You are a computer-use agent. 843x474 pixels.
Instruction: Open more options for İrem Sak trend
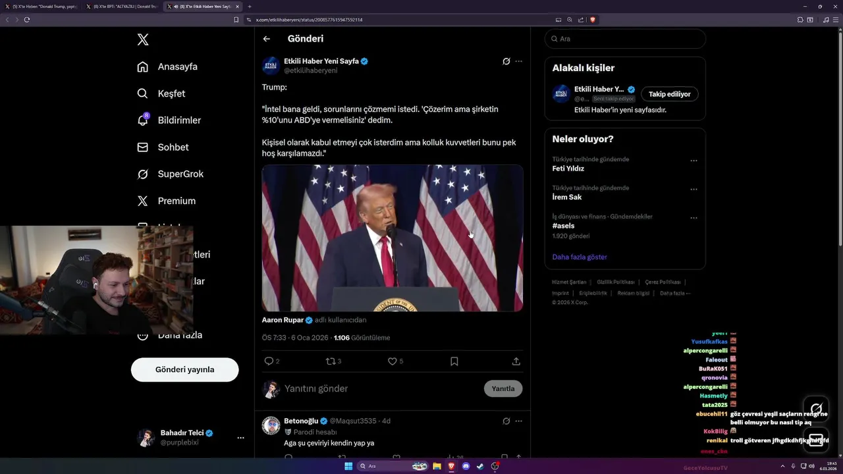pos(693,190)
